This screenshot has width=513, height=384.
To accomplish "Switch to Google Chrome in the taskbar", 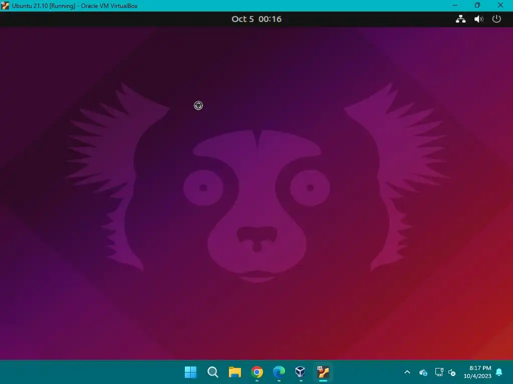I will [257, 372].
